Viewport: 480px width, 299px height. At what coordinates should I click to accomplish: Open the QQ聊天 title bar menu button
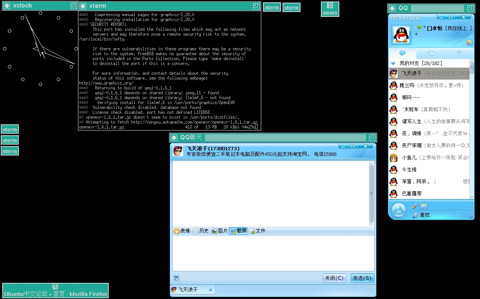174,137
